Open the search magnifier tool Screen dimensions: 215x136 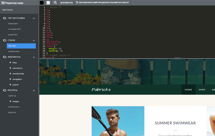[55, 3]
